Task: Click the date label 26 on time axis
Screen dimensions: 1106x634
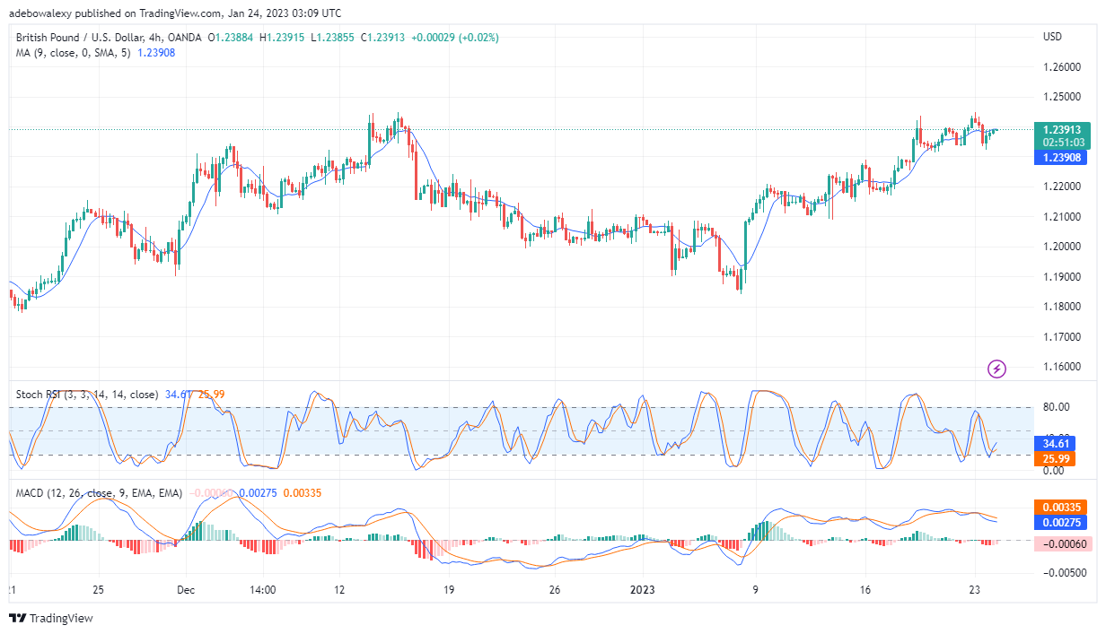Action: [555, 590]
